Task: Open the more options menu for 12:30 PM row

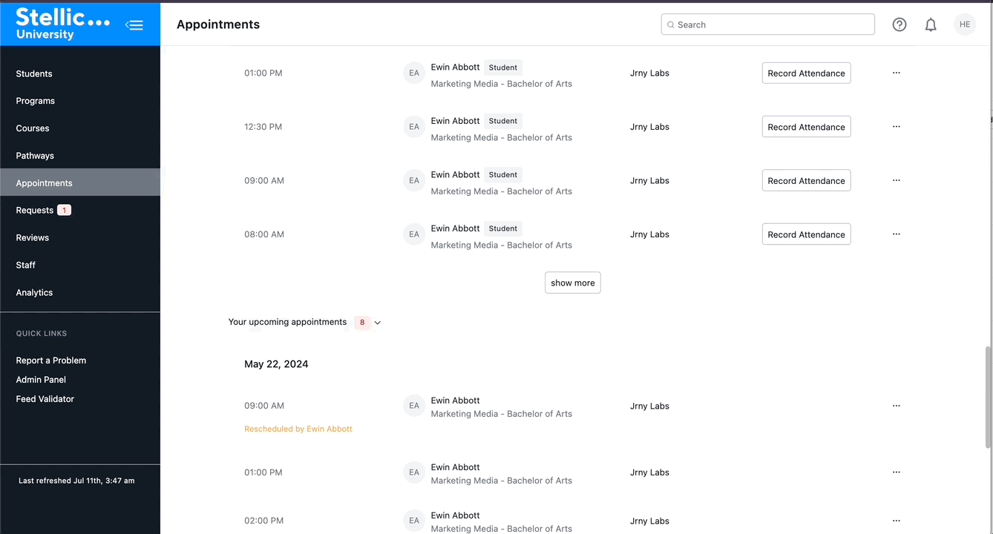Action: tap(896, 127)
